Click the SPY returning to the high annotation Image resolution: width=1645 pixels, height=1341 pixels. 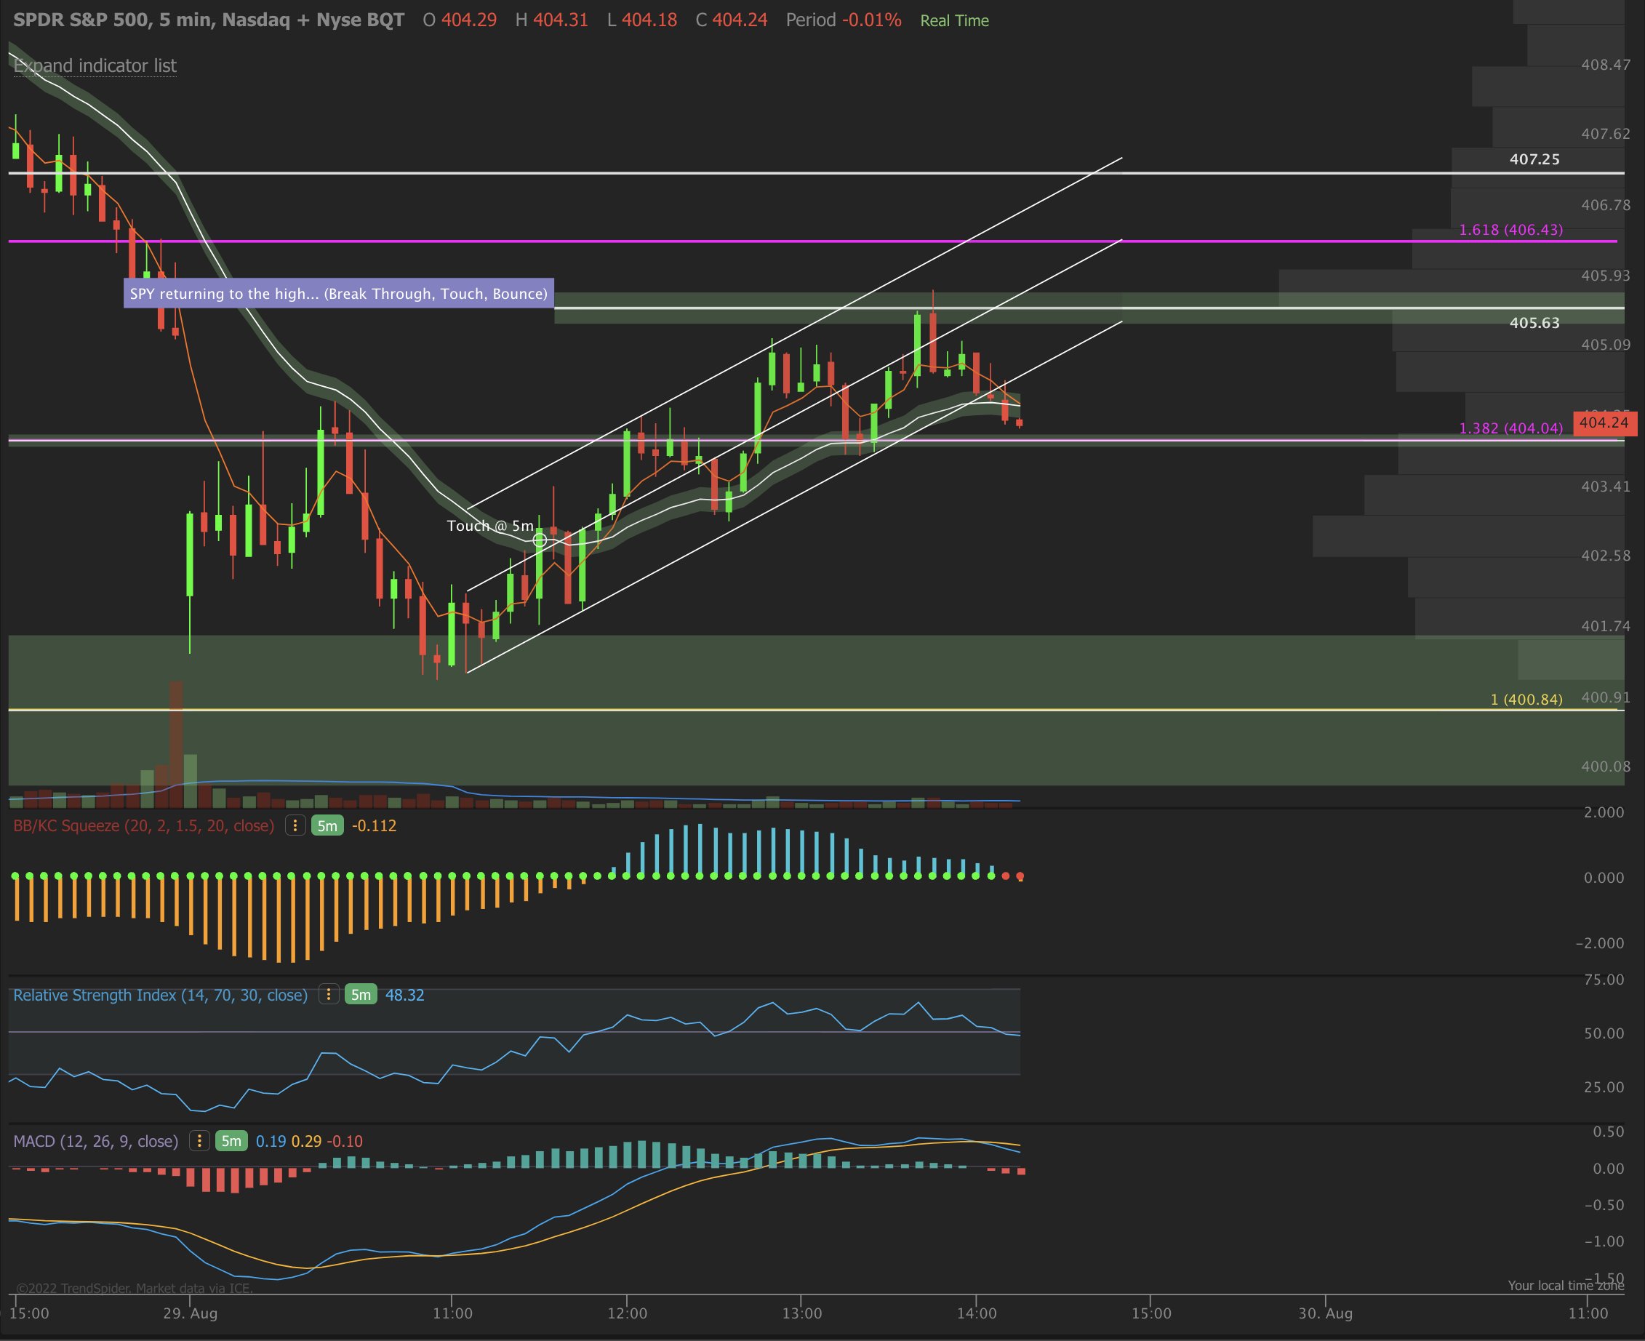[338, 294]
